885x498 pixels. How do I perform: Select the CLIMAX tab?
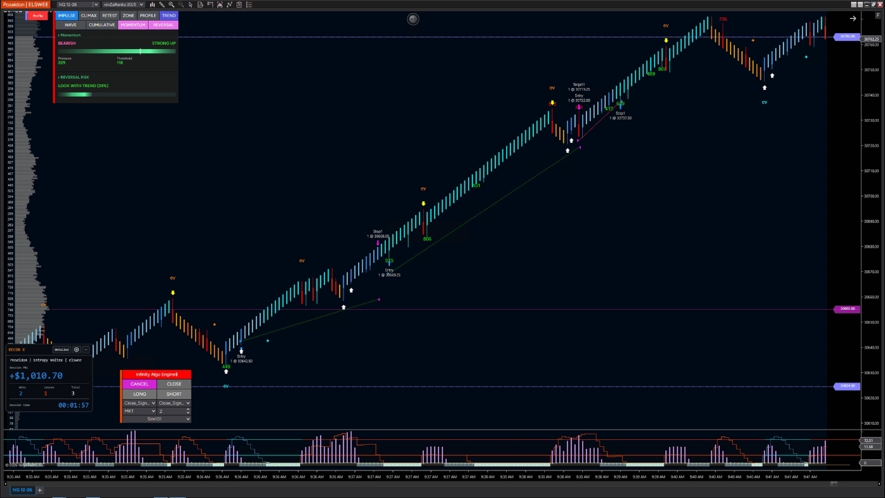point(88,15)
